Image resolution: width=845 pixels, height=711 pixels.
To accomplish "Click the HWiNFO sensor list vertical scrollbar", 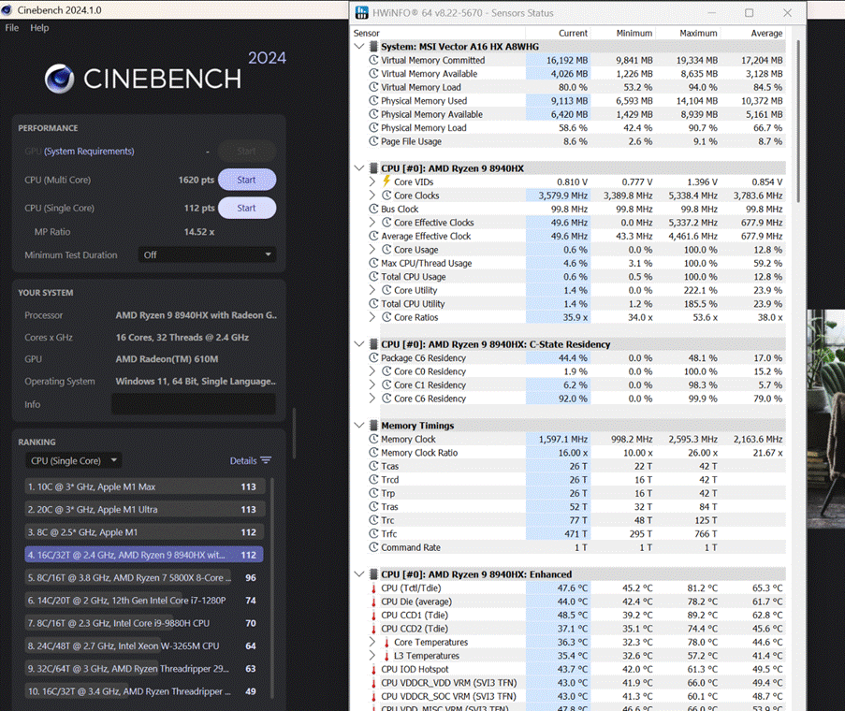I will pyautogui.click(x=797, y=122).
